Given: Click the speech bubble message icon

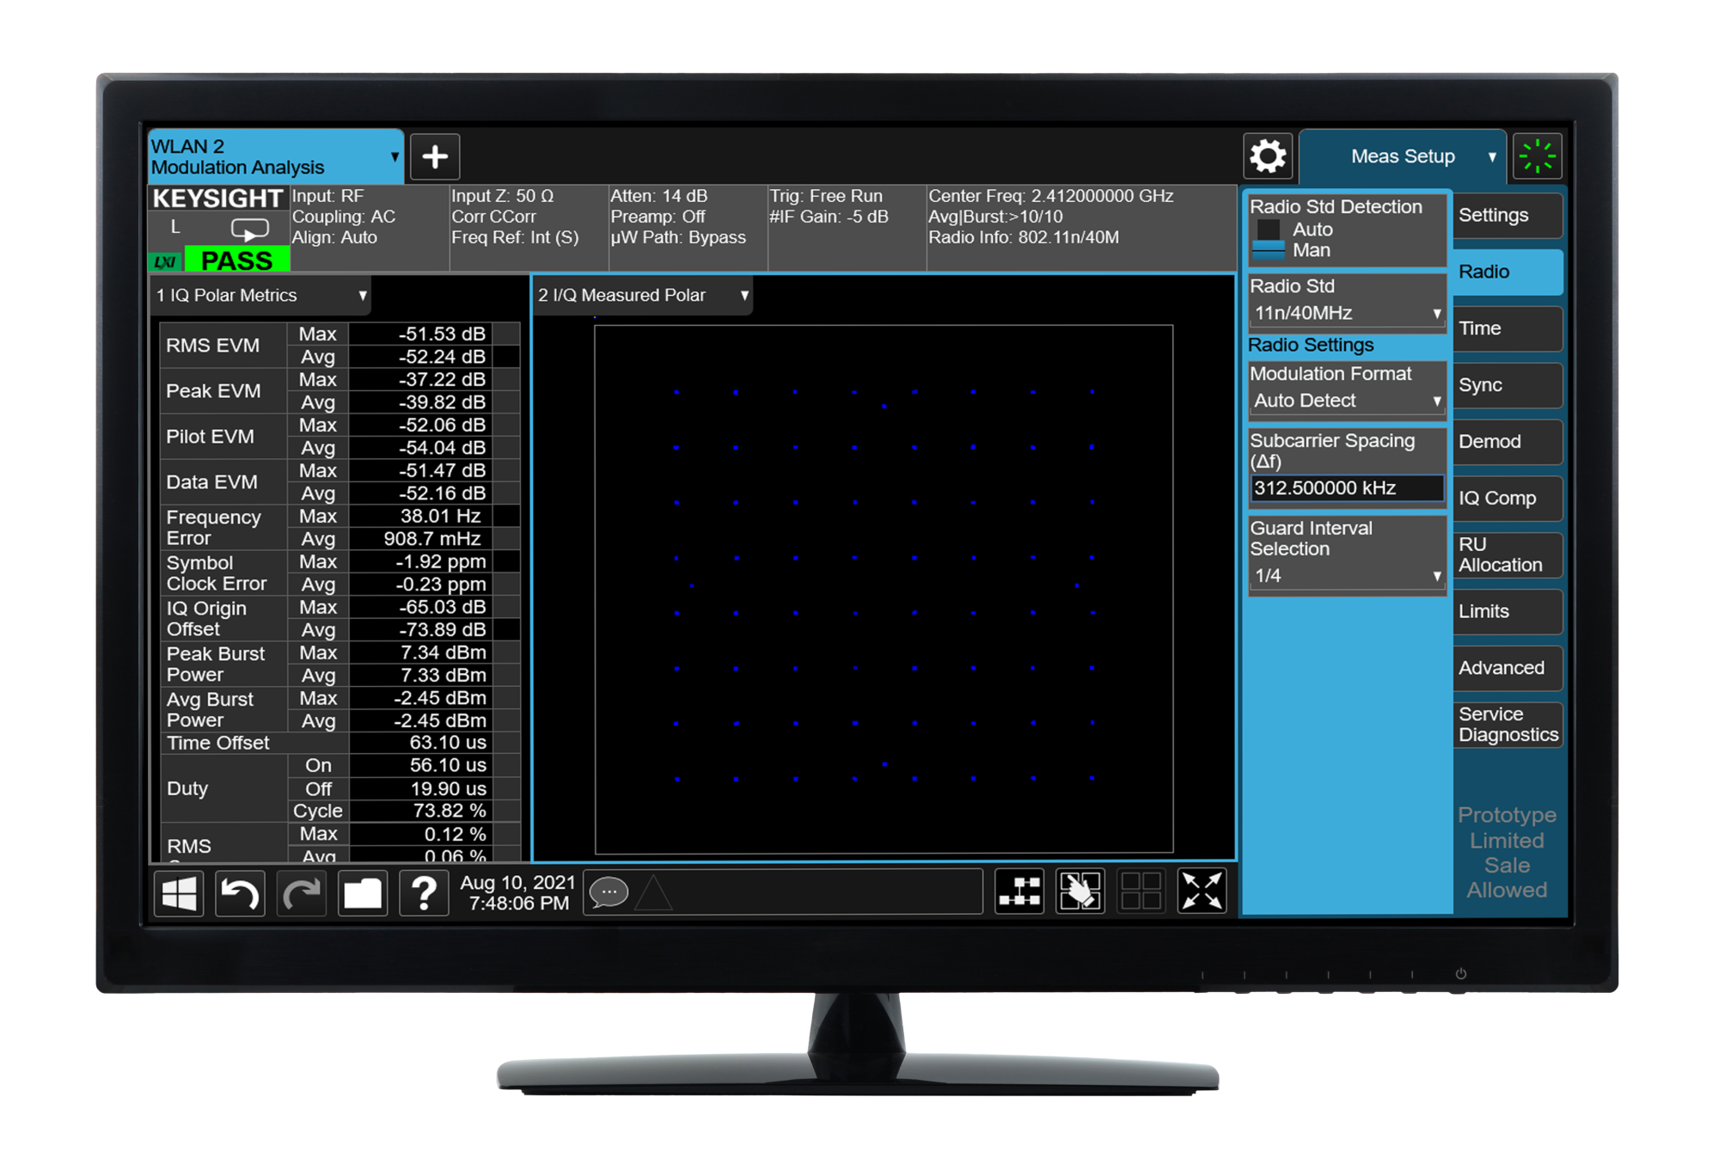Looking at the screenshot, I should click(609, 892).
